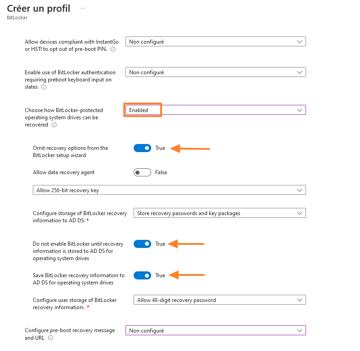The width and height of the screenshot is (360, 351).
Task: Toggle Omit recovery options to False
Action: click(142, 148)
